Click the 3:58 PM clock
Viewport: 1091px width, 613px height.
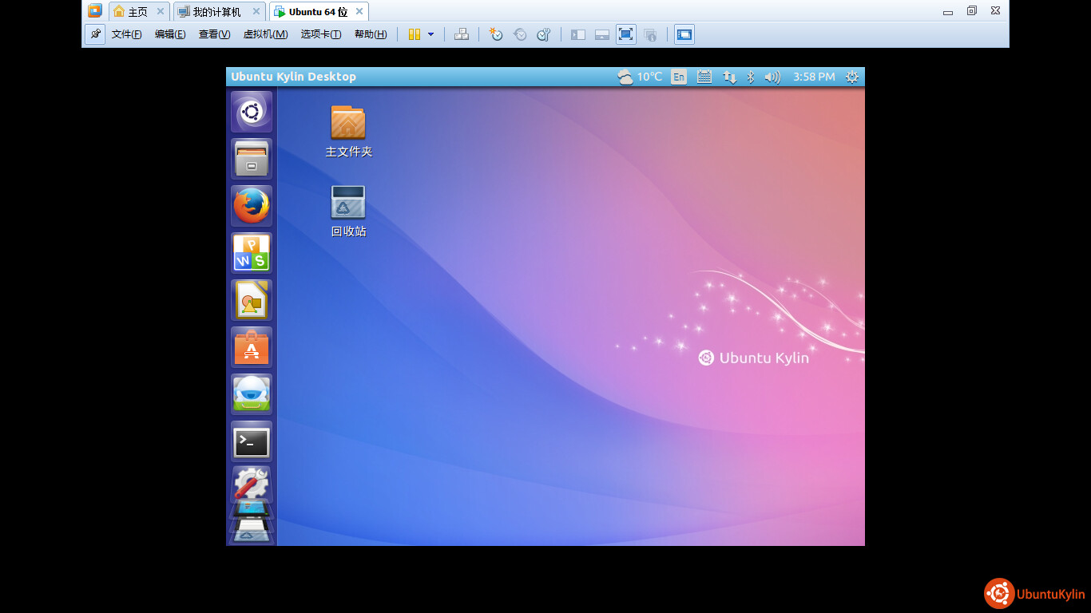tap(814, 77)
